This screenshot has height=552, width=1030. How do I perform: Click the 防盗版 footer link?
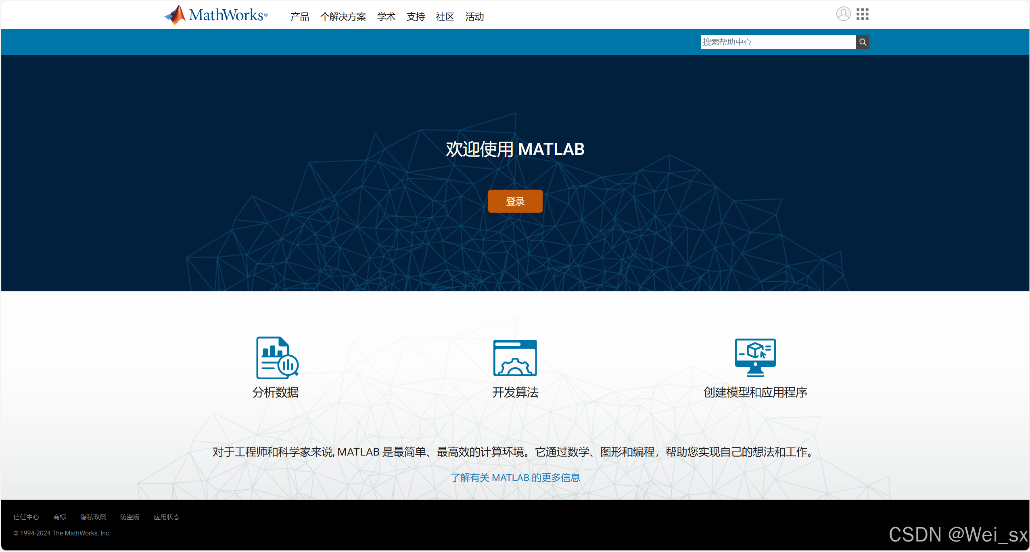130,517
